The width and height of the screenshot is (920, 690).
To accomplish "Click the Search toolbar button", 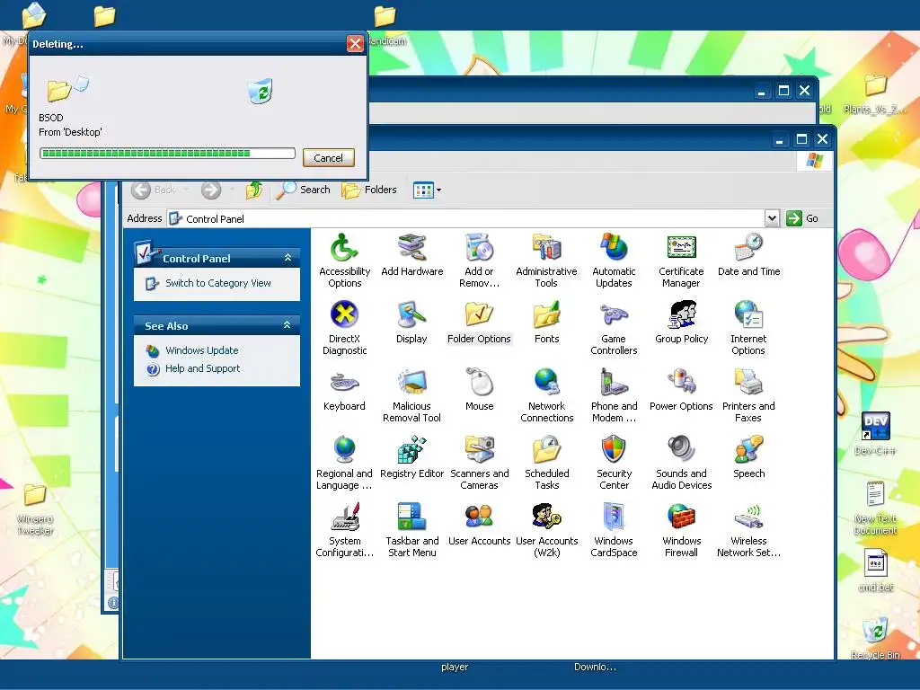I will click(x=304, y=190).
